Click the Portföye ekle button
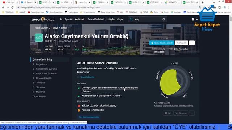Screen dimensions: 232x130 [181, 43]
